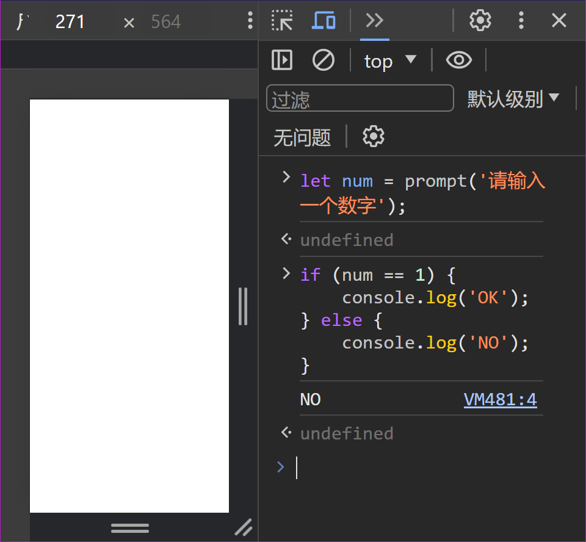Screen dimensions: 586x542
Task: Expand the 默认级别 log level dropdown
Action: [513, 99]
